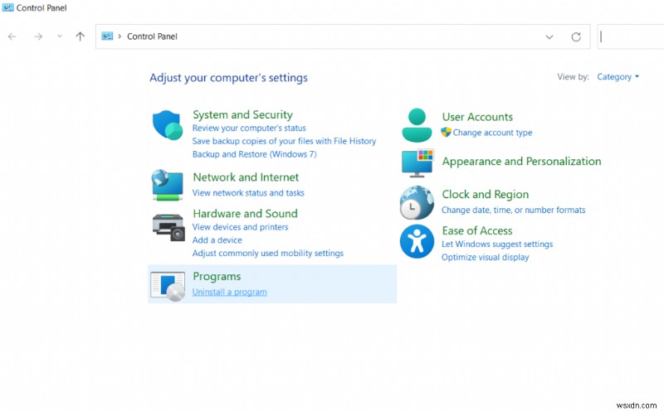This screenshot has width=664, height=412.
Task: Click Optimize visual display link
Action: (486, 257)
